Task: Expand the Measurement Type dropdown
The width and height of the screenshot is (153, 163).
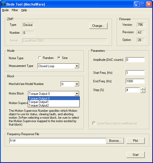Action: (77, 66)
